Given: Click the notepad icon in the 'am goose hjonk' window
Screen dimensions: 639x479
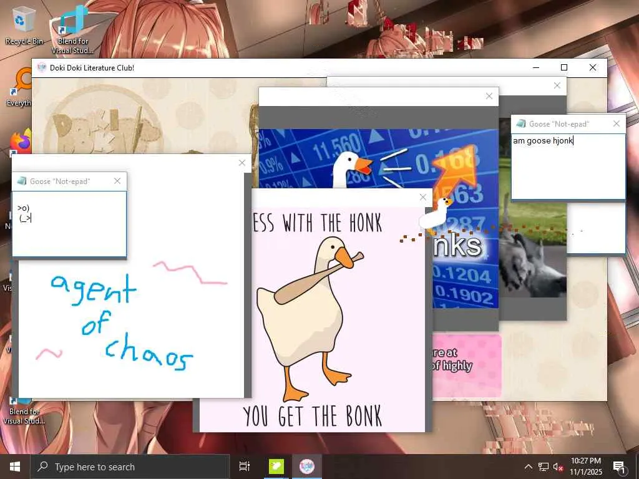Looking at the screenshot, I should [x=521, y=124].
